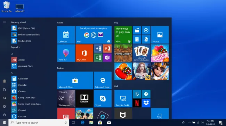226x126 pixels.
Task: Expand the Recently added list
Action: click(16, 47)
